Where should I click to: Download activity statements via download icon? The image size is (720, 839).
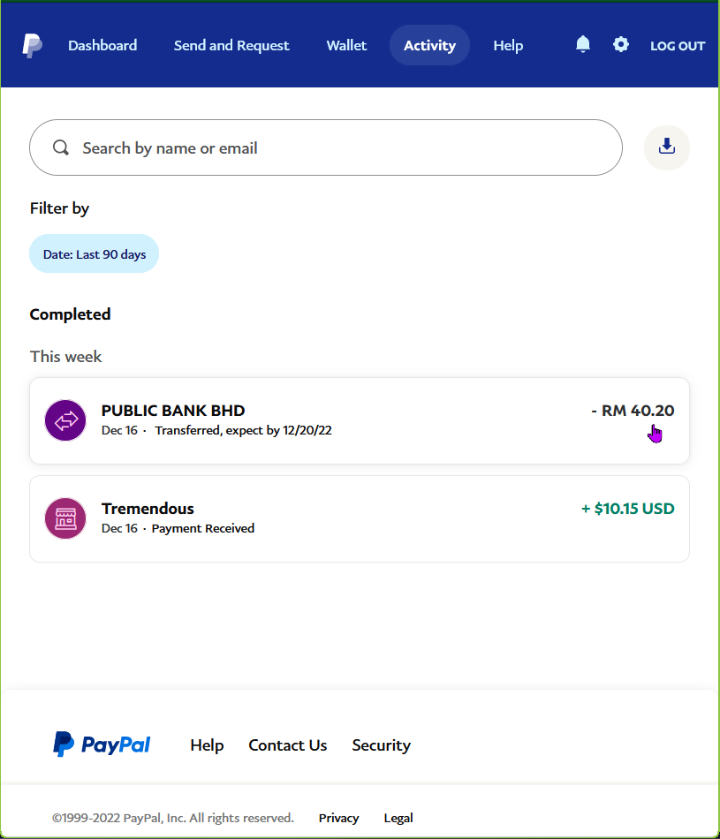(x=666, y=147)
